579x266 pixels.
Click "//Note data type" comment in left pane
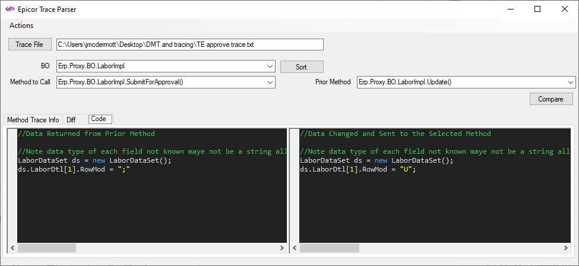click(x=152, y=151)
